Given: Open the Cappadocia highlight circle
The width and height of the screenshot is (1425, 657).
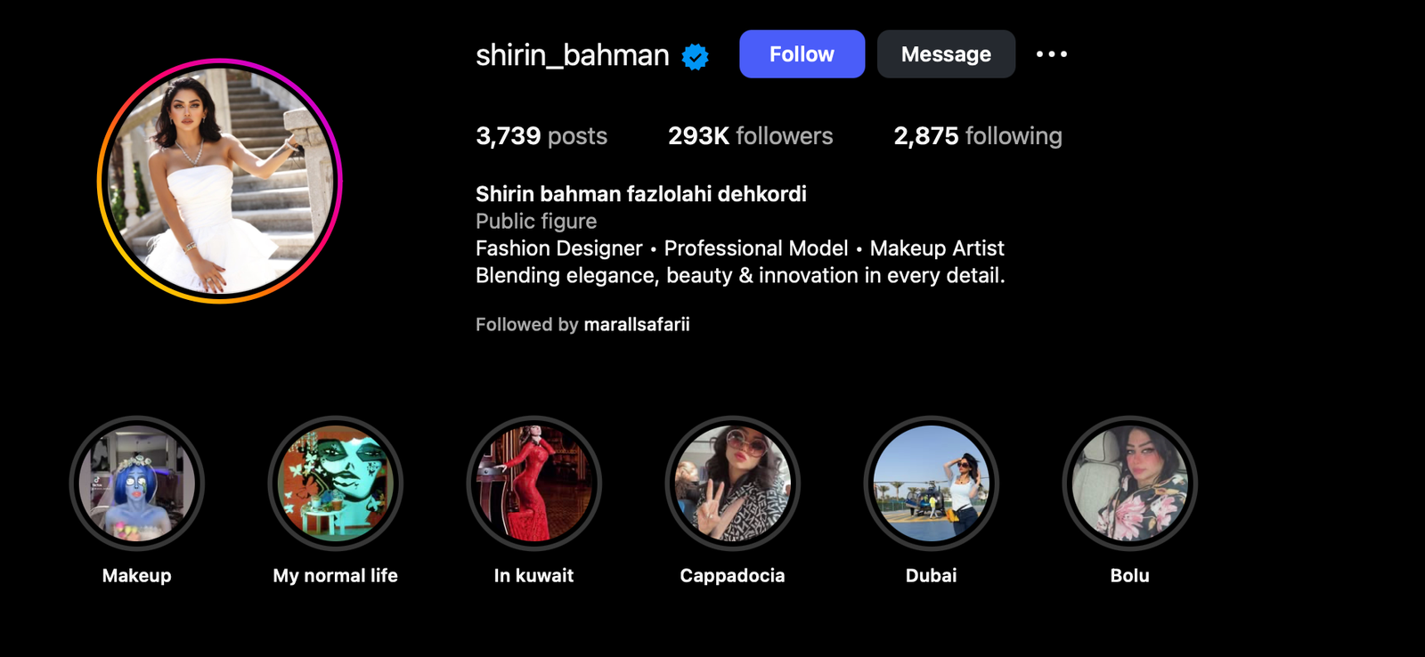Looking at the screenshot, I should click(x=733, y=483).
